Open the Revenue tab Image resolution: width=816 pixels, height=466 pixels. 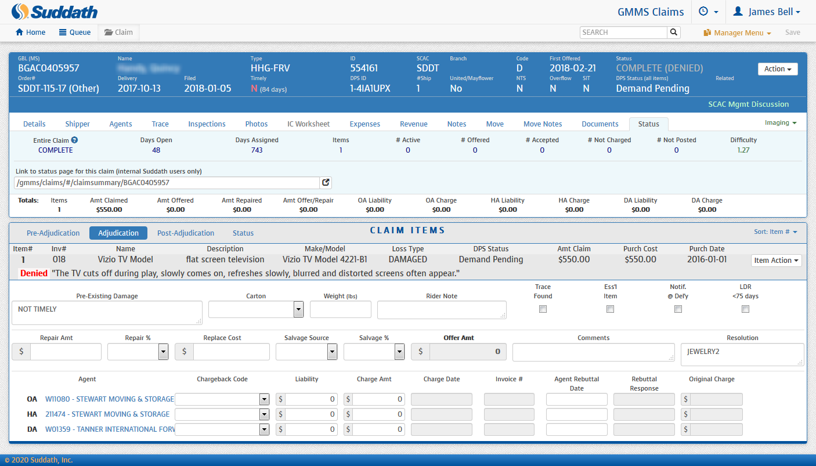point(414,124)
